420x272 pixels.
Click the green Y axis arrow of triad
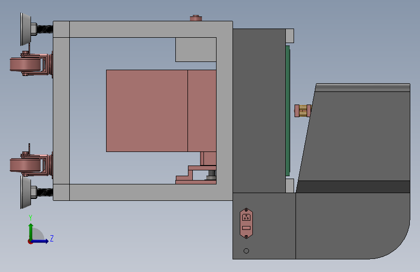point(31,231)
